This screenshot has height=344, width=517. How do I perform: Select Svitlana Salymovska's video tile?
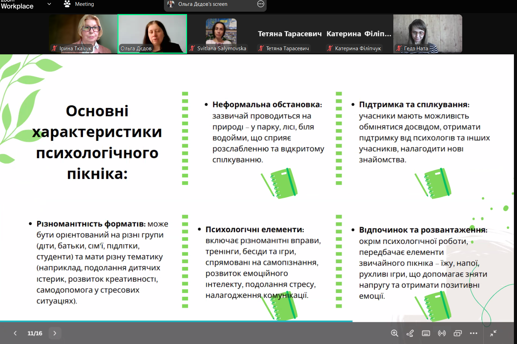221,33
